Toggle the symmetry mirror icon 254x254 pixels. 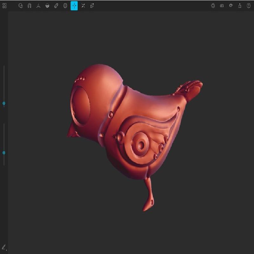pos(222,6)
